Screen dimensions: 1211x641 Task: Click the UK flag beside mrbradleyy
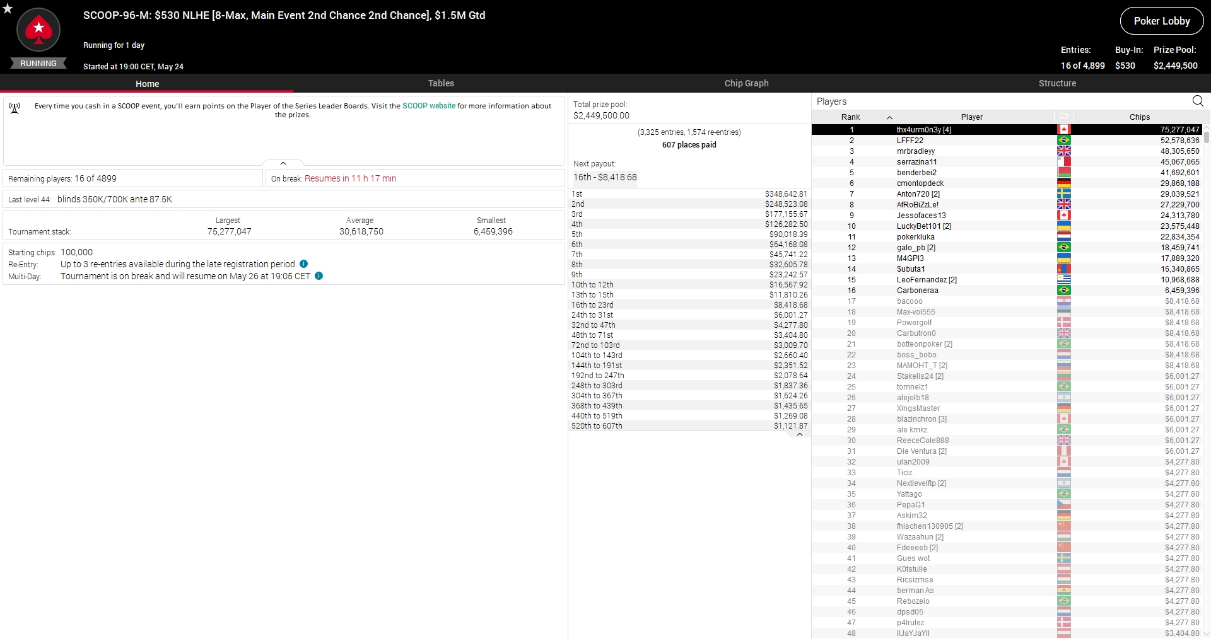point(1064,151)
